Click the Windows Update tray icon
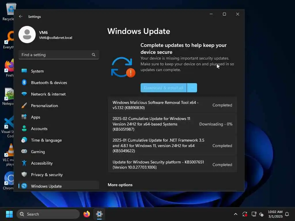Viewport: 295px width, 221px height. click(245, 214)
